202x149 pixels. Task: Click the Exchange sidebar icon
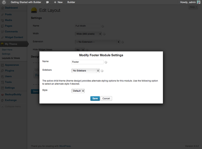[2, 100]
